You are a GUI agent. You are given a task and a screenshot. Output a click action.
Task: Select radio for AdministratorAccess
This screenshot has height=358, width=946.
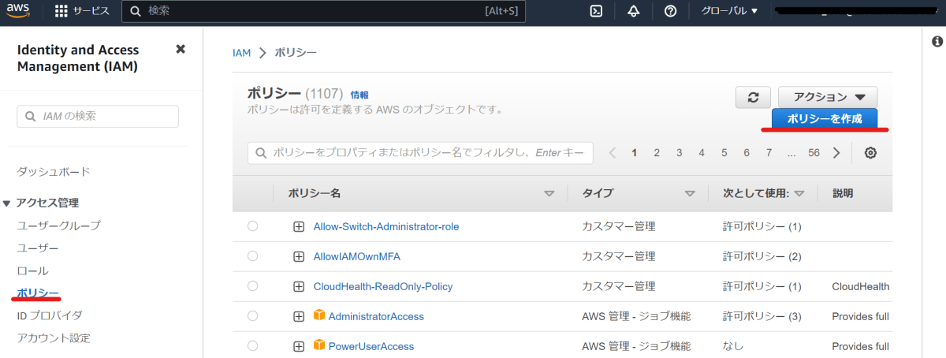pyautogui.click(x=252, y=316)
